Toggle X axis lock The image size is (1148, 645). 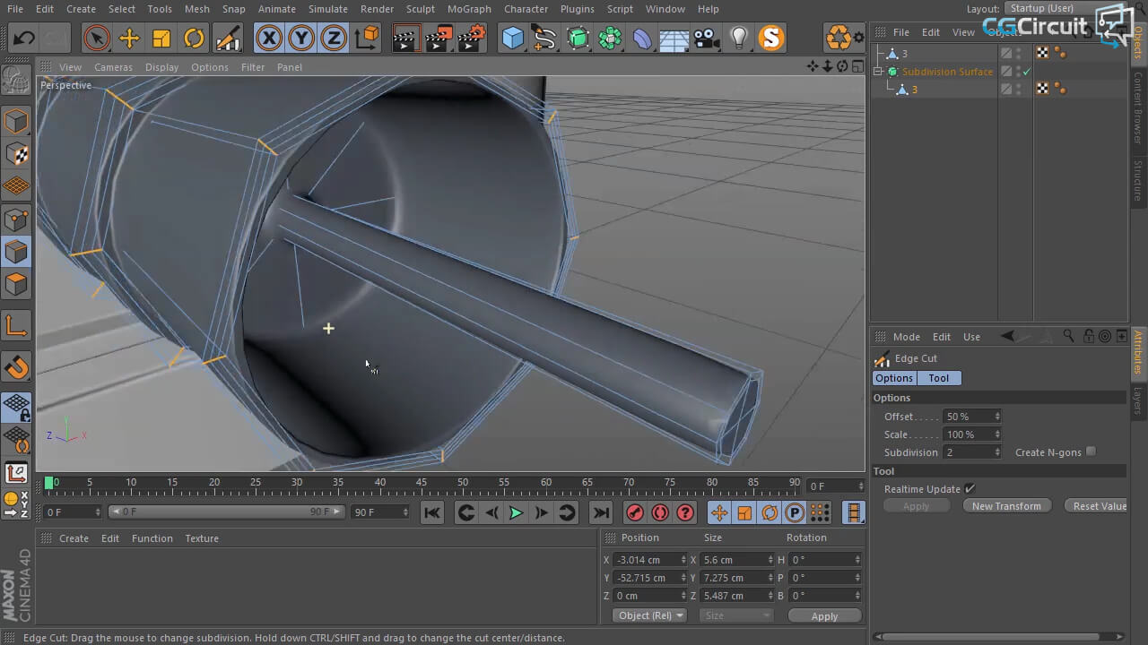click(x=269, y=38)
